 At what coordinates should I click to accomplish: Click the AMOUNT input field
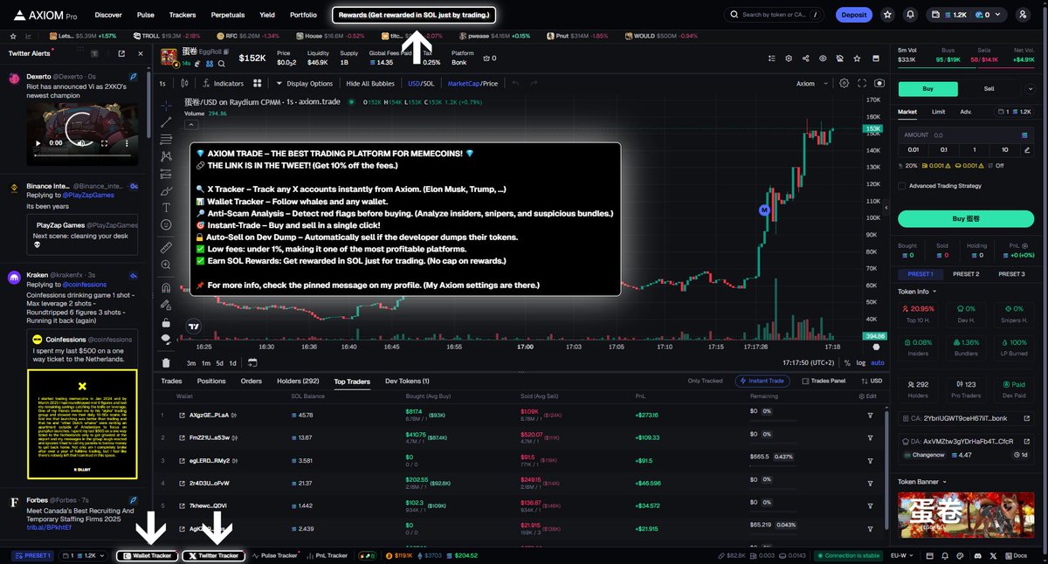click(966, 135)
